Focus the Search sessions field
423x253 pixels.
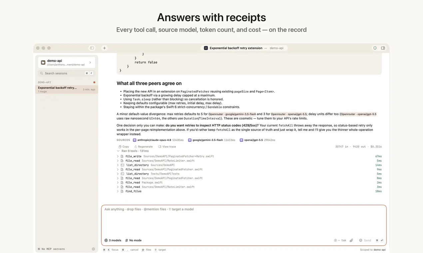(67, 73)
